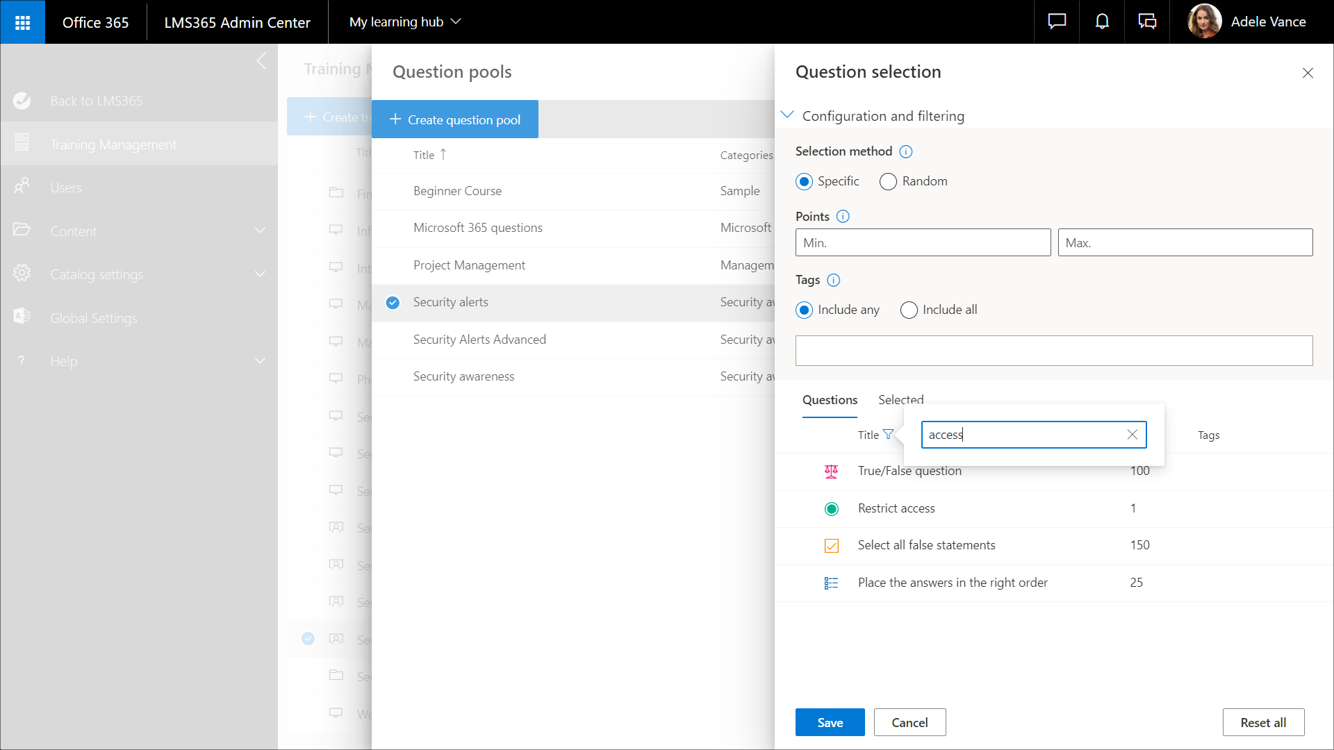1334x750 pixels.
Task: Click the Reset all button
Action: click(1262, 722)
